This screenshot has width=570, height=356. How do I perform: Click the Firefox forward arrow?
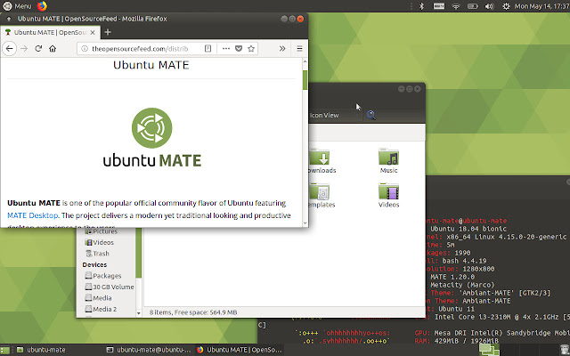24,48
